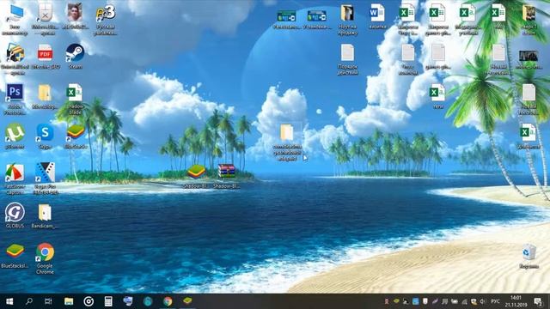Screen dimensions: 550x309
Task: Open the Action Center notifications icon
Action: click(x=538, y=301)
